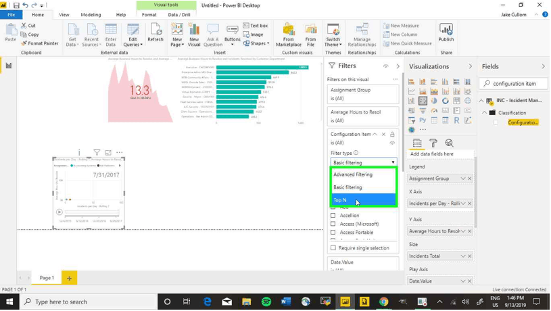Insert an Image

(253, 34)
